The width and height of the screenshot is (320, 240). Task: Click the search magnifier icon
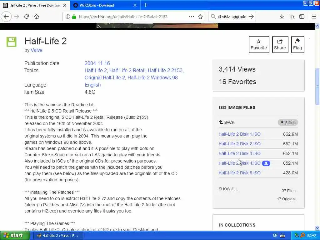click(x=213, y=17)
